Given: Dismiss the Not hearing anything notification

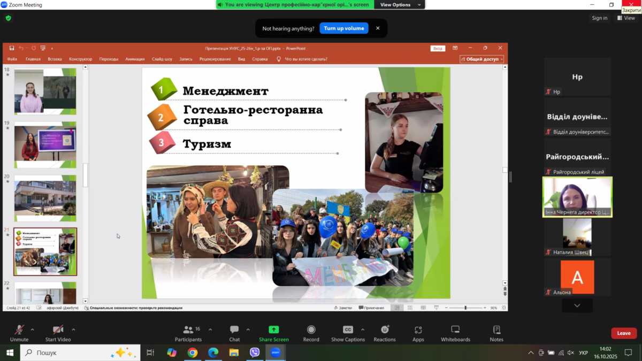Looking at the screenshot, I should (378, 28).
